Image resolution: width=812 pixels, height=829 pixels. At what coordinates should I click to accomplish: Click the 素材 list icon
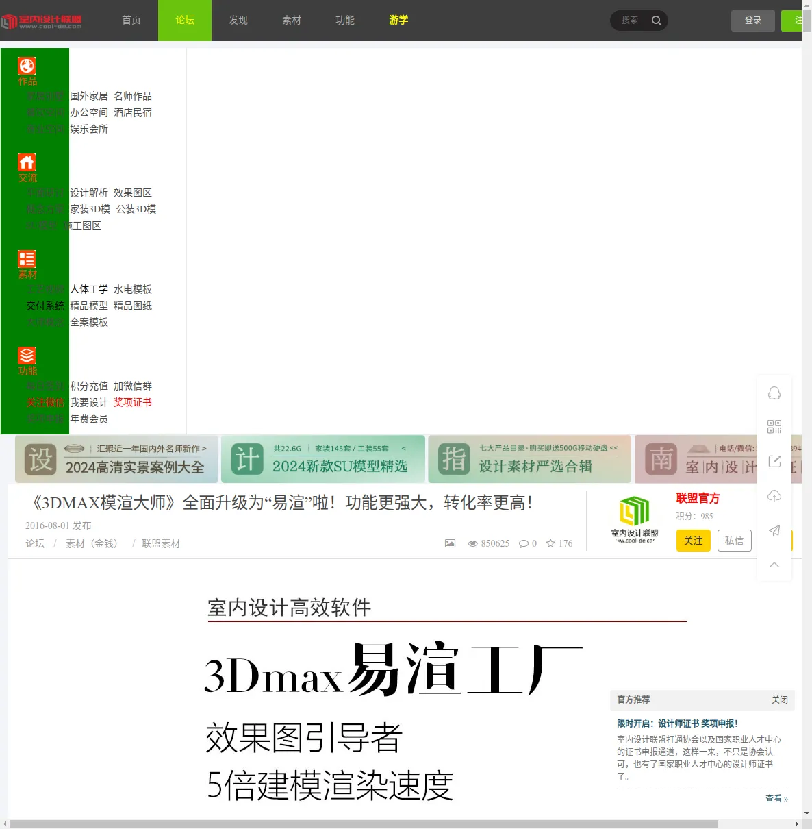[27, 259]
